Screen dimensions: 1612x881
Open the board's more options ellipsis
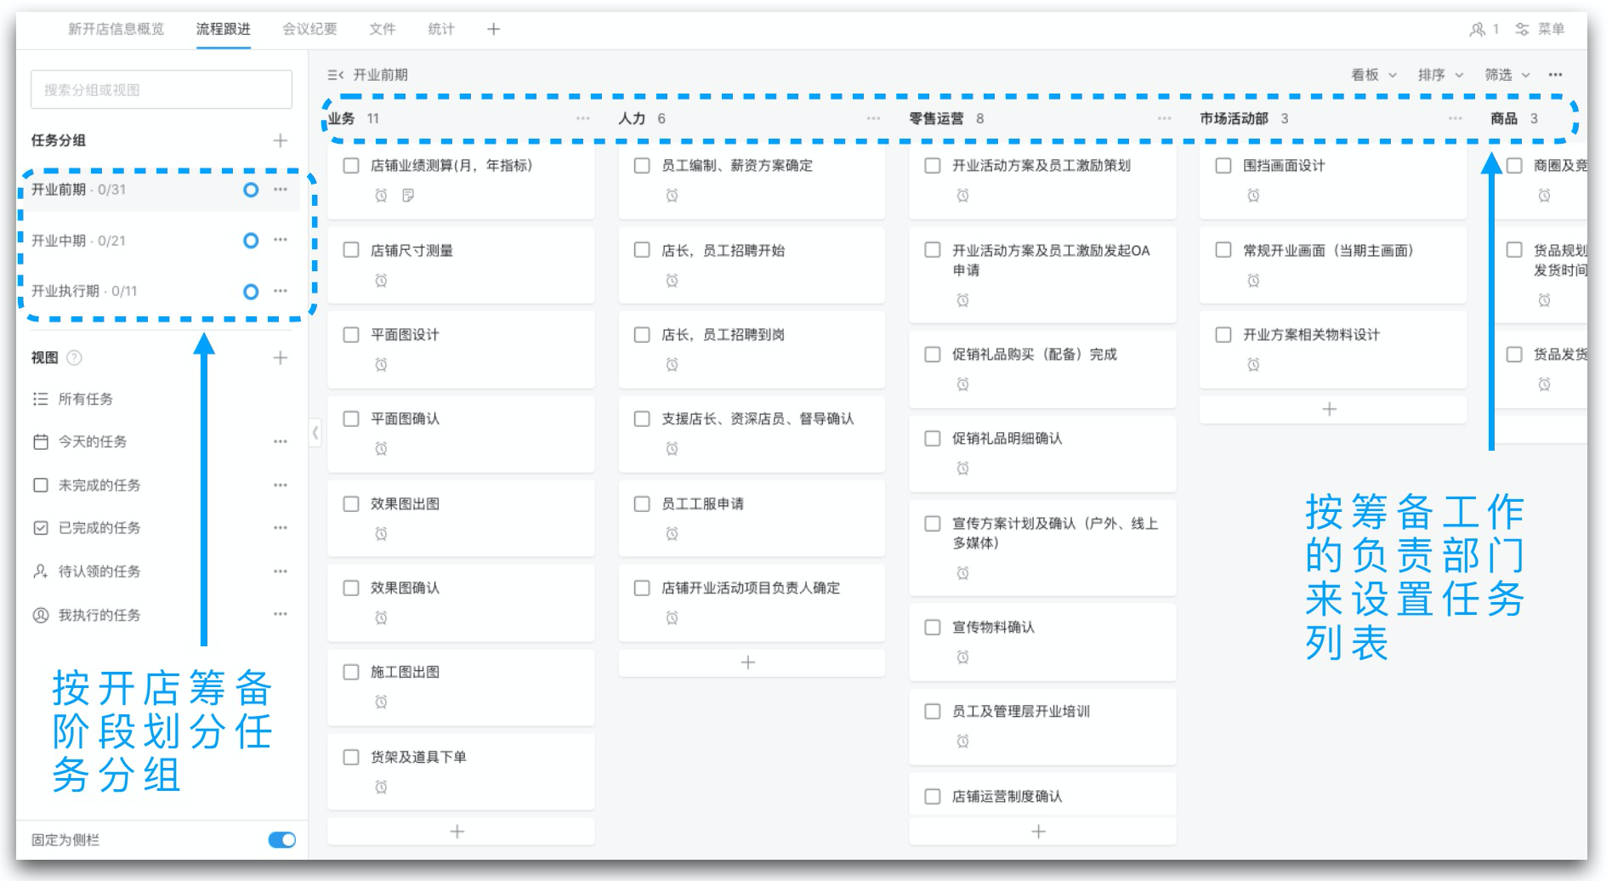[1555, 75]
